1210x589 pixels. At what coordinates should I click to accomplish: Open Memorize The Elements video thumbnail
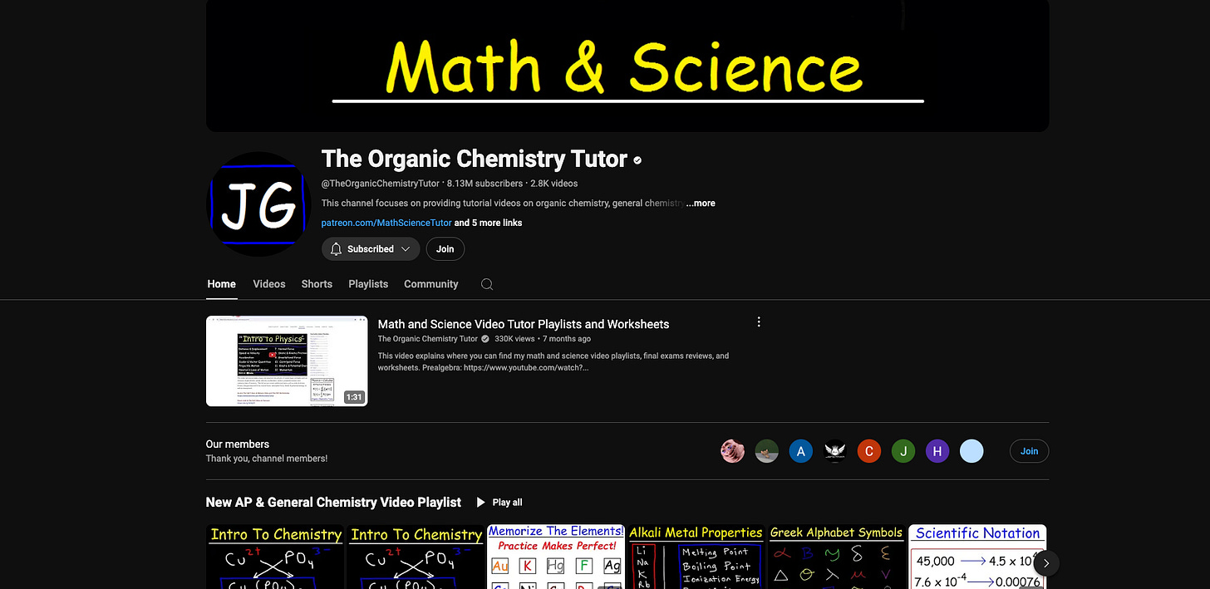point(556,557)
